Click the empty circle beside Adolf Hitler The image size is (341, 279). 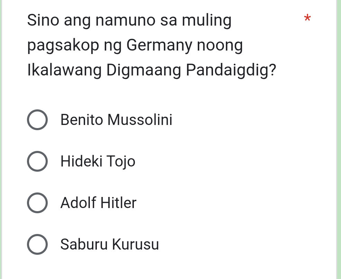tap(37, 203)
